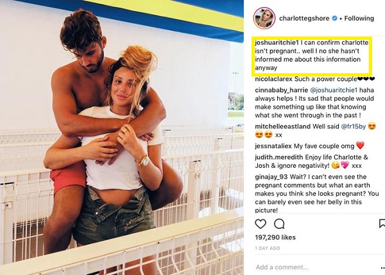
Task: Open comments via speech bubble icon
Action: pos(279,224)
